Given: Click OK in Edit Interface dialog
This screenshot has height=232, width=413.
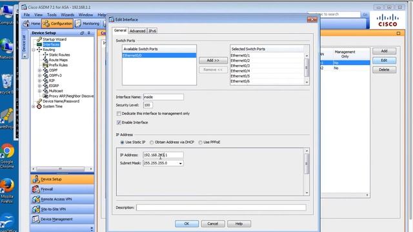Looking at the screenshot, I should pos(186,224).
